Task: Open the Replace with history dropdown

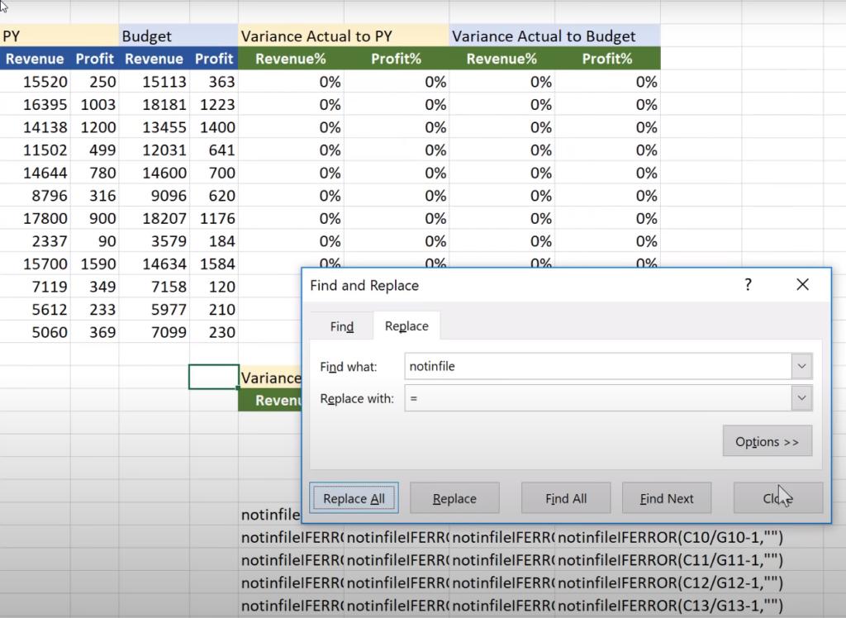Action: pos(798,398)
